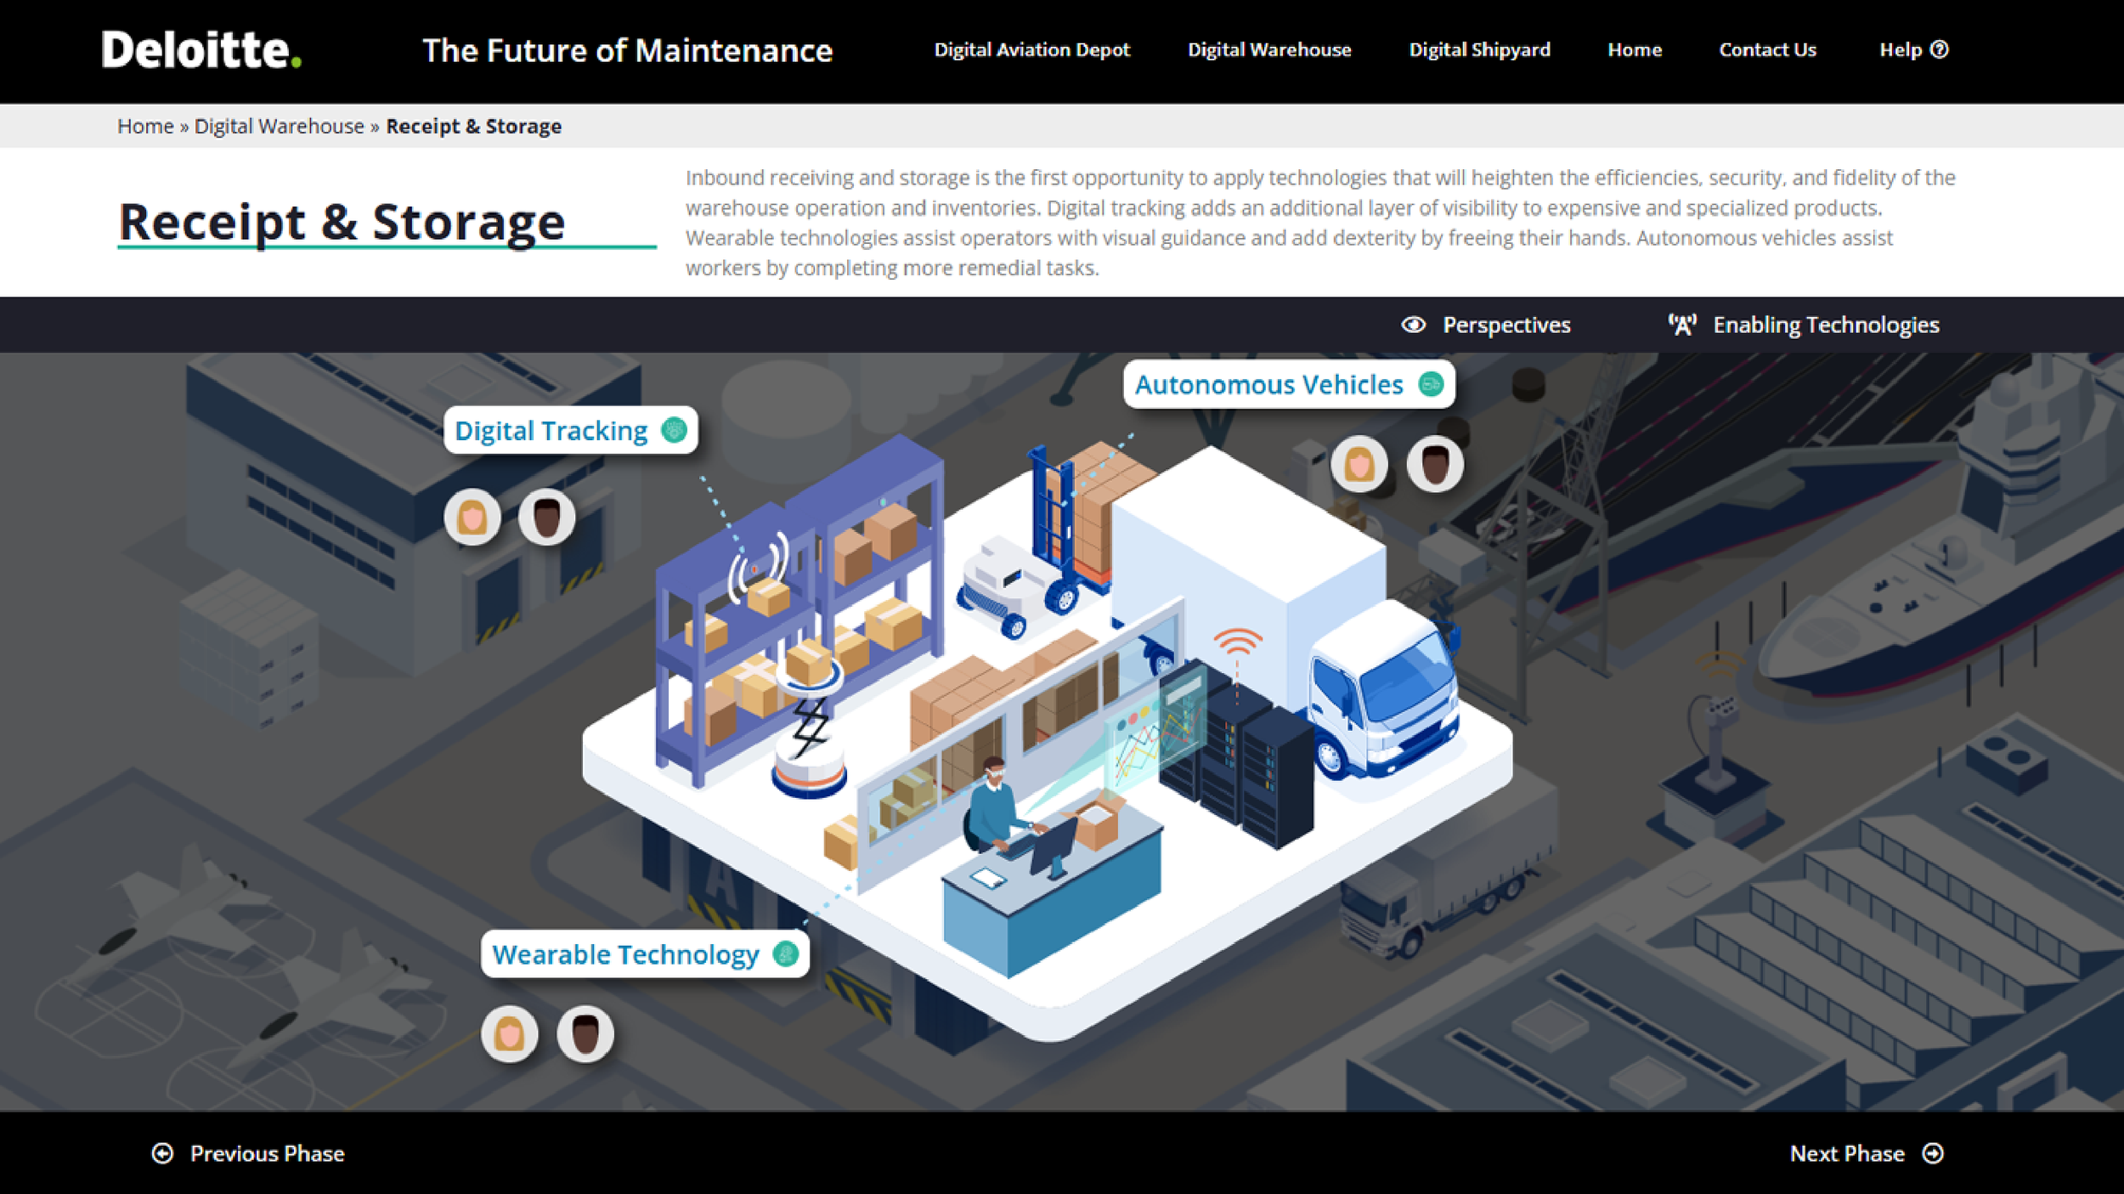Image resolution: width=2124 pixels, height=1194 pixels.
Task: Click the male avatar under Autonomous Vehicles
Action: point(1435,464)
